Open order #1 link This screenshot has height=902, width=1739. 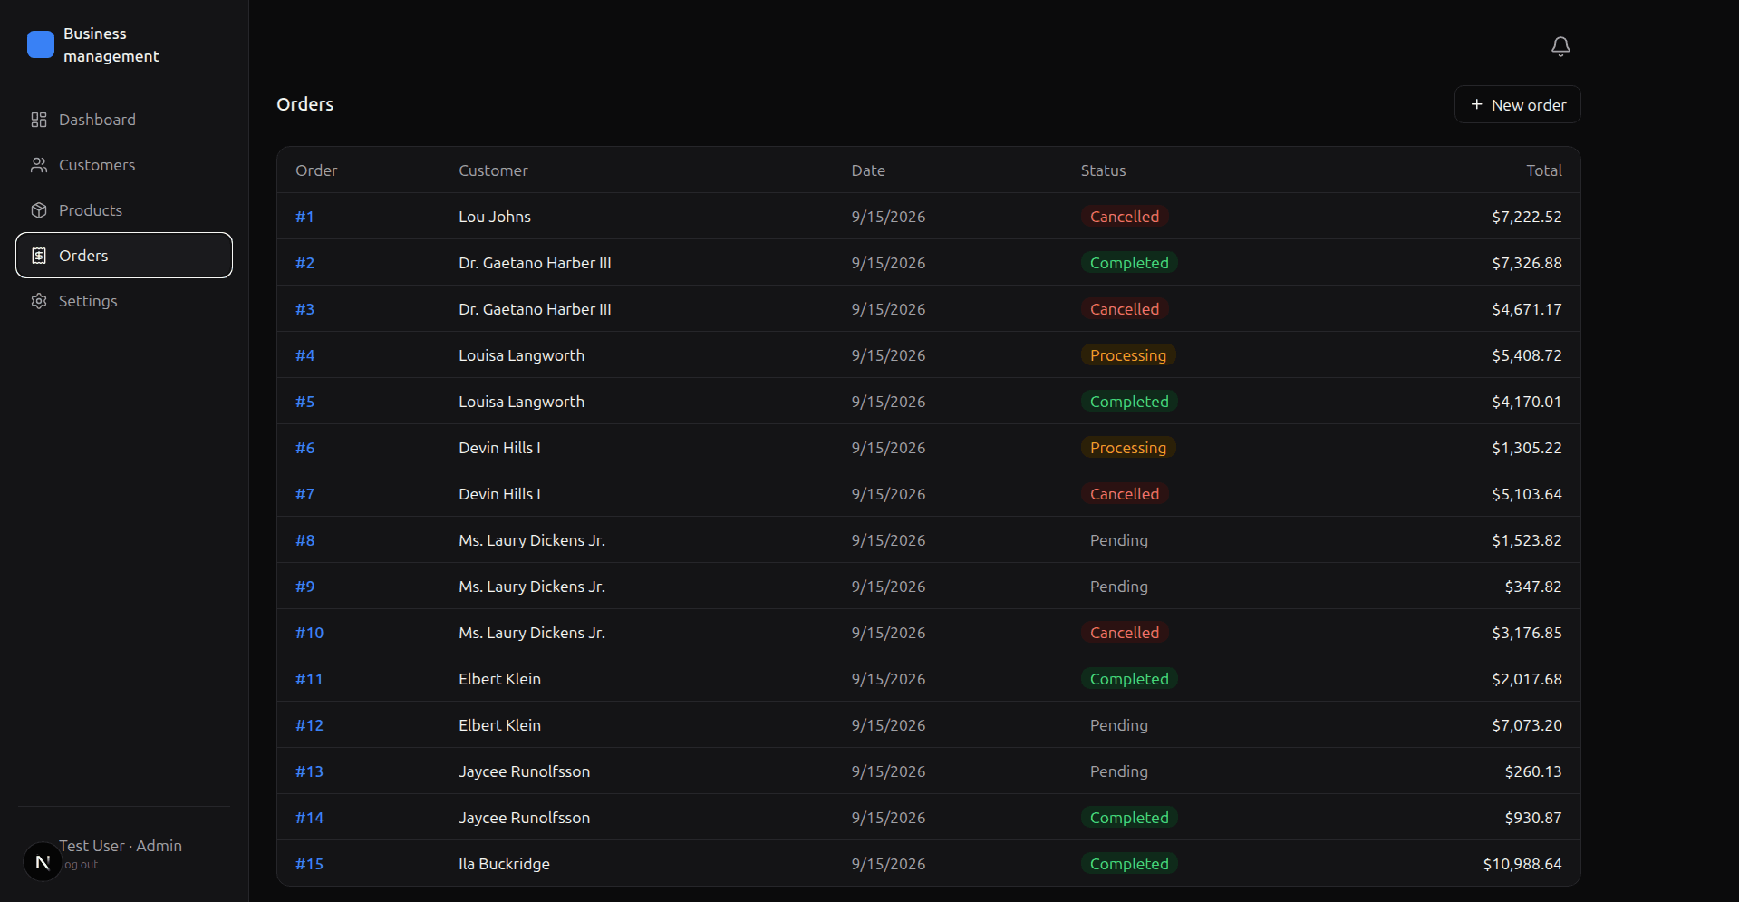click(x=304, y=217)
